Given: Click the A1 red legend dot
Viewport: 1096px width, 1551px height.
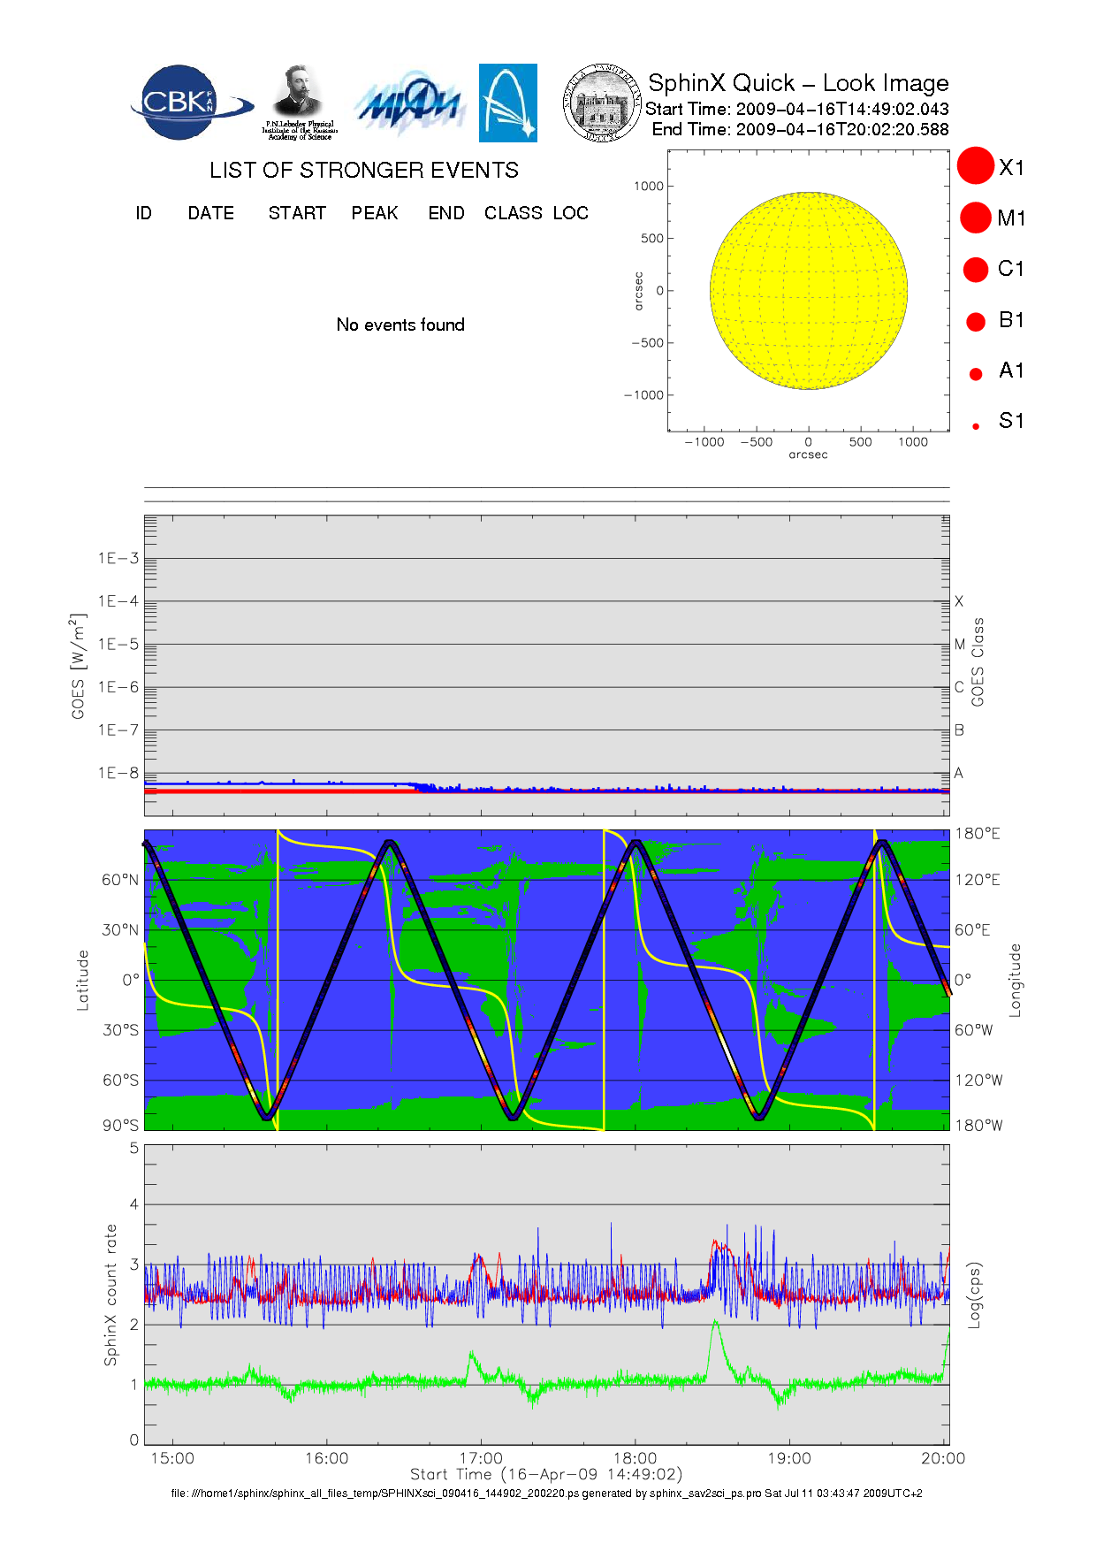Looking at the screenshot, I should coord(976,374).
